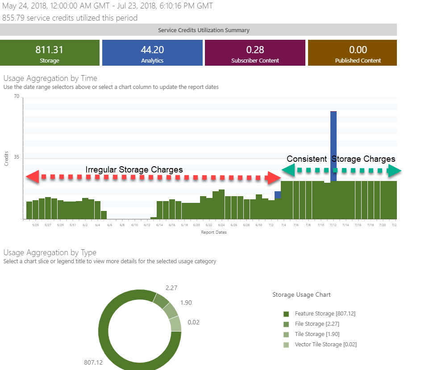
Task: Click the 6/14 axis date label
Action: [x=159, y=225]
